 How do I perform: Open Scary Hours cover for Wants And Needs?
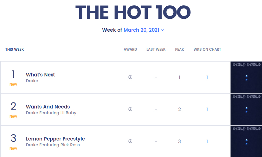coord(246,109)
